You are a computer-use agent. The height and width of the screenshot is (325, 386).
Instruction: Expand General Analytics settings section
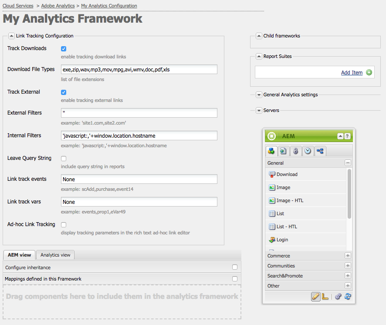pyautogui.click(x=259, y=95)
